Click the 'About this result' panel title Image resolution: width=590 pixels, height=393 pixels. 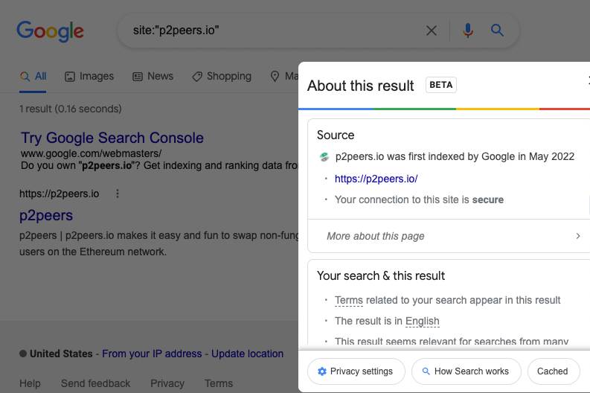point(360,86)
